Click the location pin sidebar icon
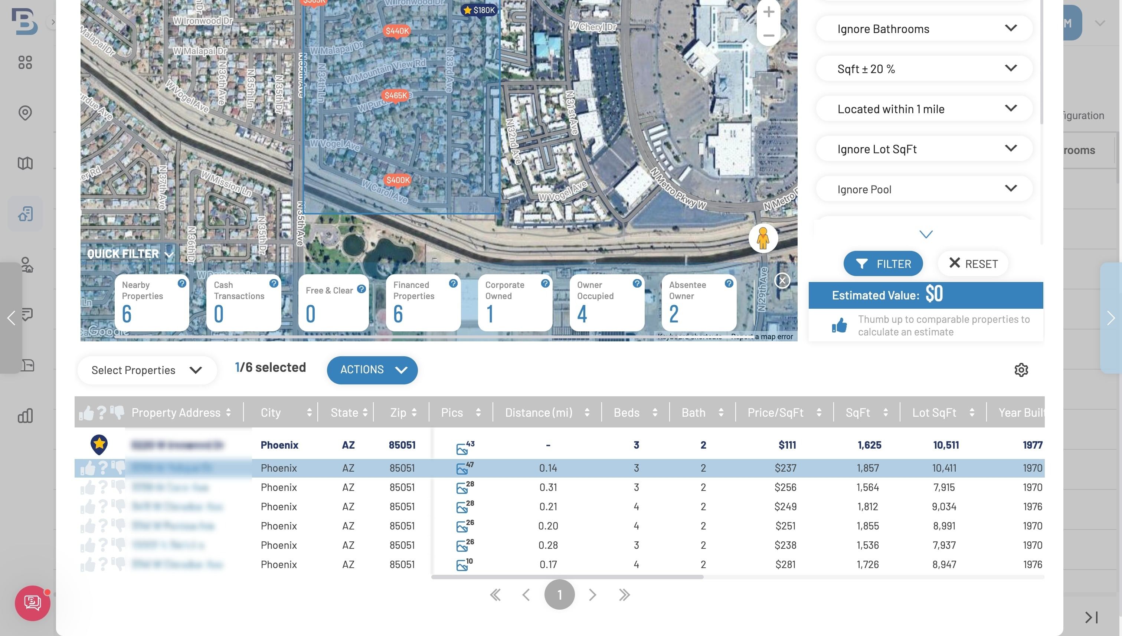Screen dimensions: 1122x636 coord(25,113)
